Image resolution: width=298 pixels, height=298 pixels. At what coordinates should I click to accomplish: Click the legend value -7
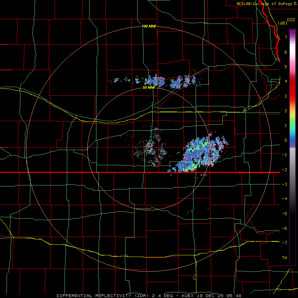[284, 243]
